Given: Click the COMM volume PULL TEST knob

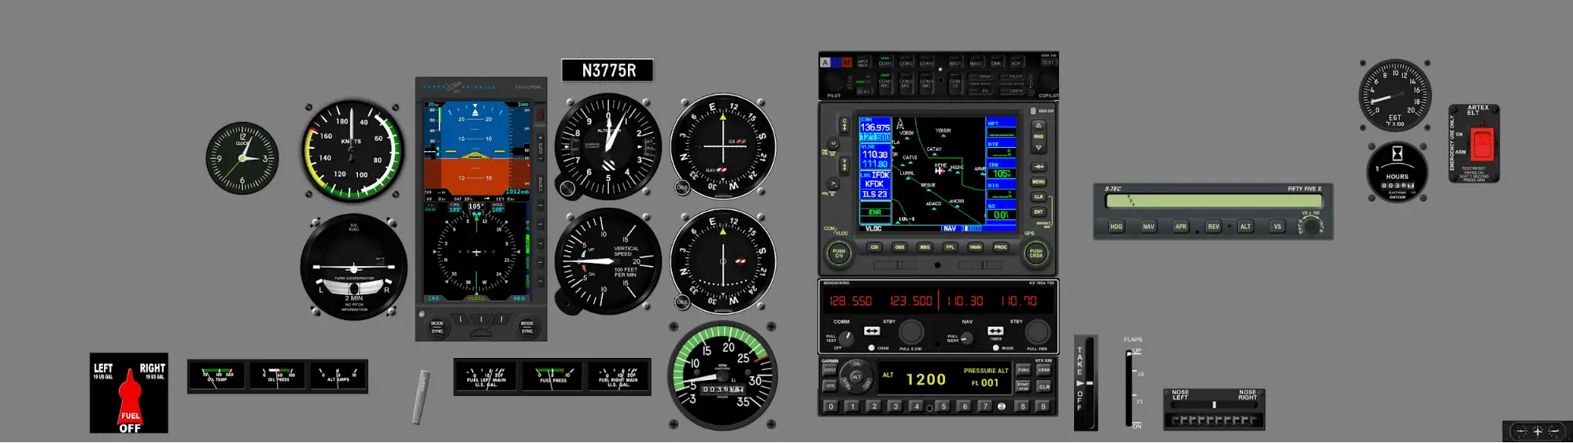Looking at the screenshot, I should point(846,338).
